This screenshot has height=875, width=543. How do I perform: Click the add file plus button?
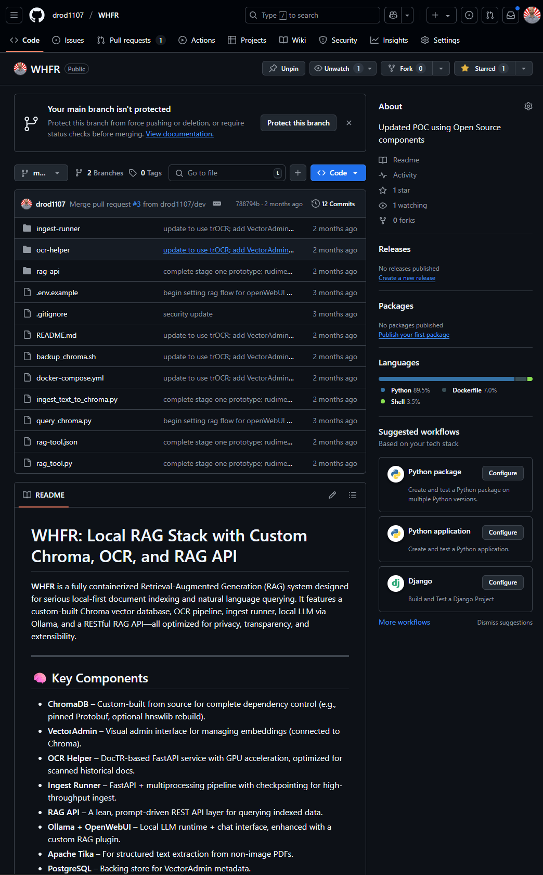298,173
